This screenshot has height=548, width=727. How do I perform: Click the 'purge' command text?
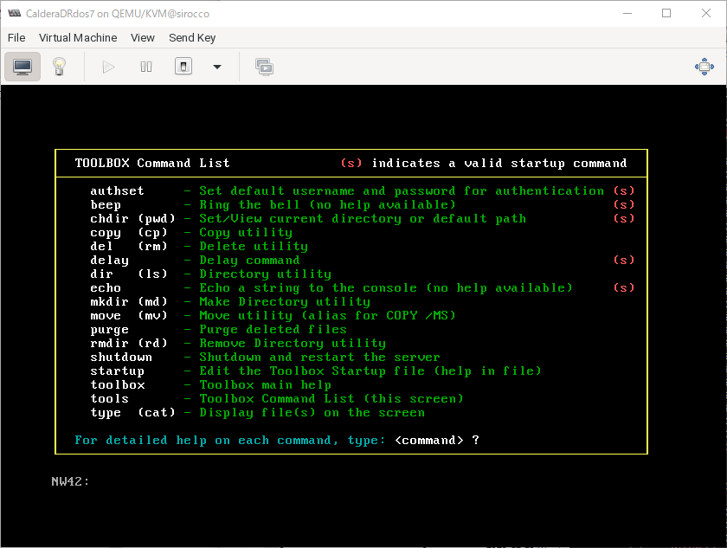tap(109, 330)
